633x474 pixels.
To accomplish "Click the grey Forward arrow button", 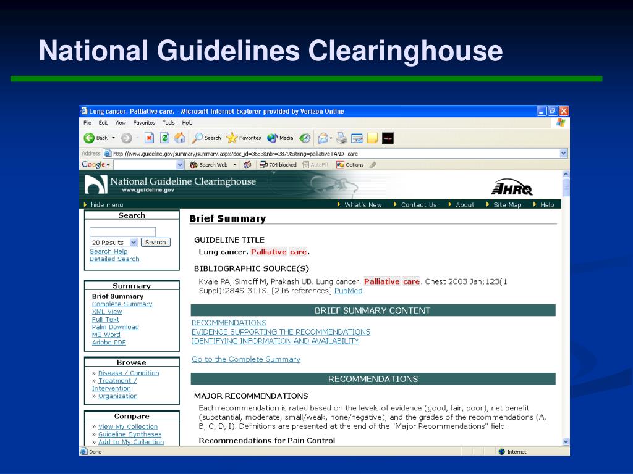I will pyautogui.click(x=127, y=138).
